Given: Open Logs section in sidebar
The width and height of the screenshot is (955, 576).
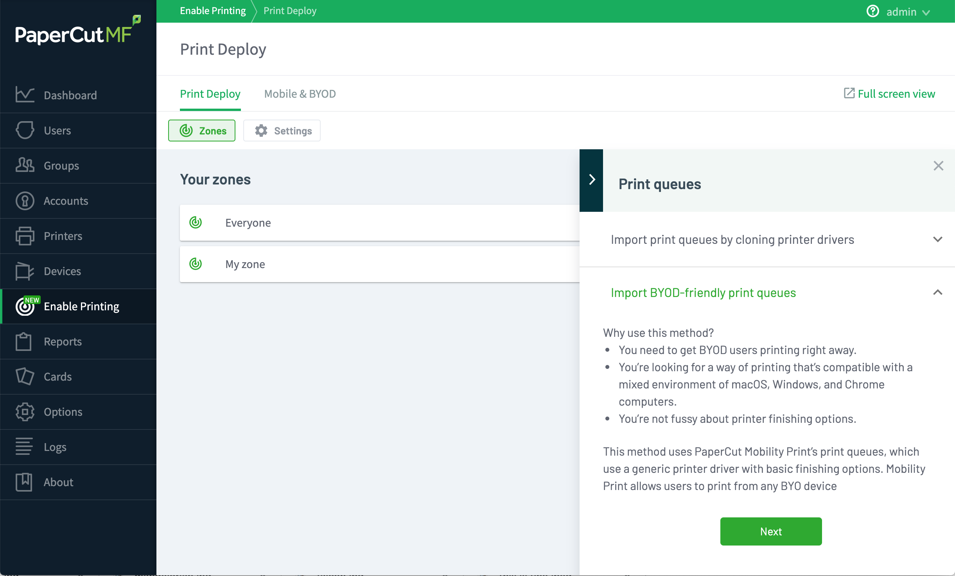Looking at the screenshot, I should (78, 447).
